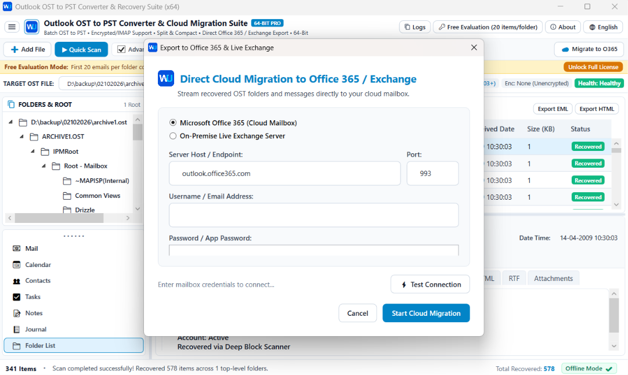Viewport: 628px width, 375px height.
Task: Click Start Cloud Migration button
Action: coord(426,313)
